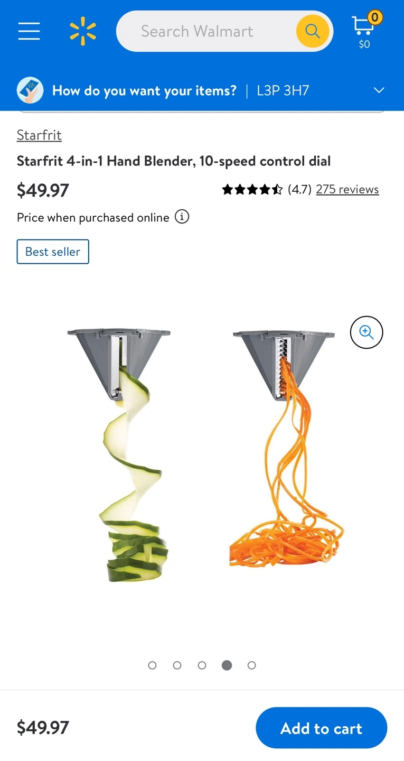Click the yellow search magnifier button
The width and height of the screenshot is (404, 761).
(312, 31)
